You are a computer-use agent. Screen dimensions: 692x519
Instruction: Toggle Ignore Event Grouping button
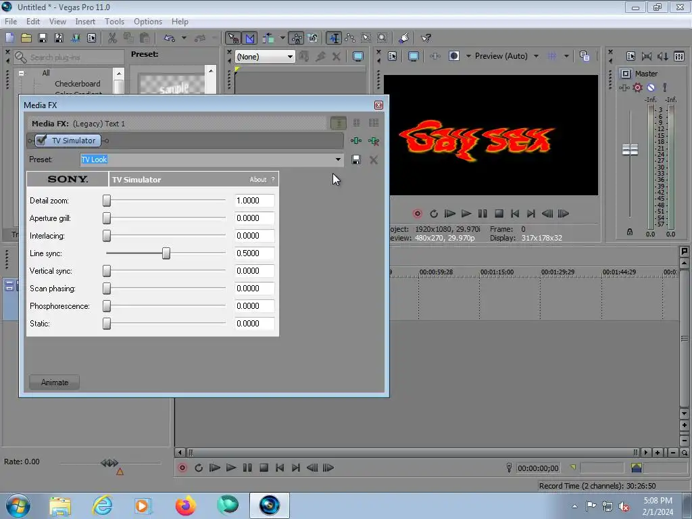click(x=312, y=38)
